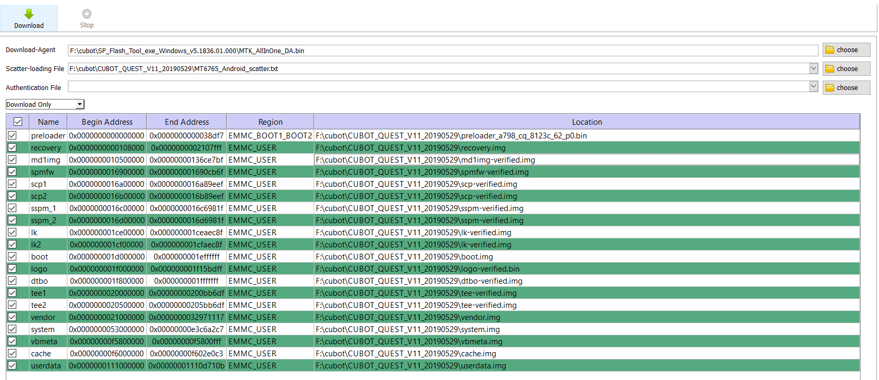Viewport: 879px width, 380px height.
Task: Click the dtbo-verified.img location cell
Action: (x=587, y=281)
